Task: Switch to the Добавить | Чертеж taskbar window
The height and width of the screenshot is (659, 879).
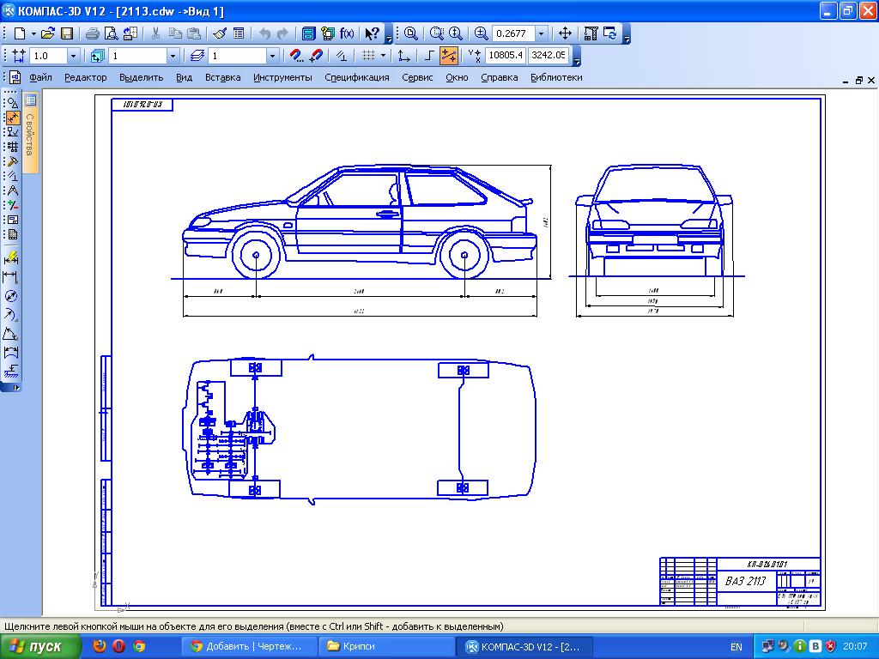Action: pos(250,647)
